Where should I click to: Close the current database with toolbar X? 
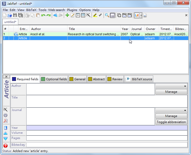coord(186,15)
